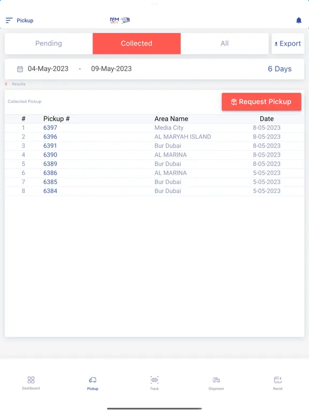Click the 6 Days range label

pos(279,69)
